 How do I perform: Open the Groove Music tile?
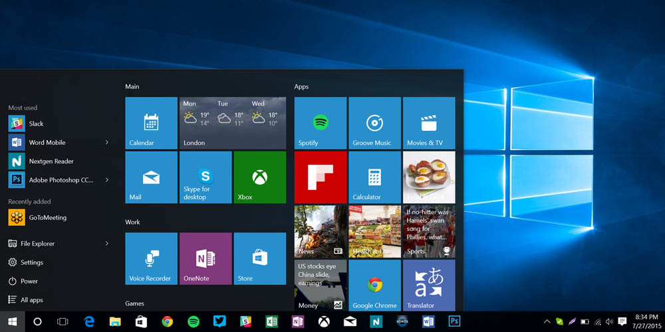(x=374, y=123)
